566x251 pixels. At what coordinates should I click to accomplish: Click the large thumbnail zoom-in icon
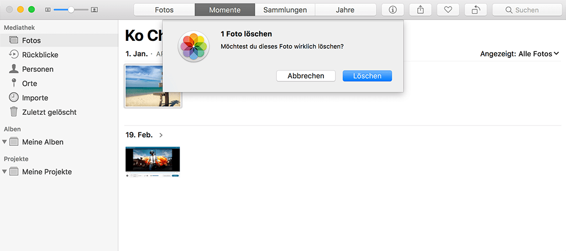(94, 10)
